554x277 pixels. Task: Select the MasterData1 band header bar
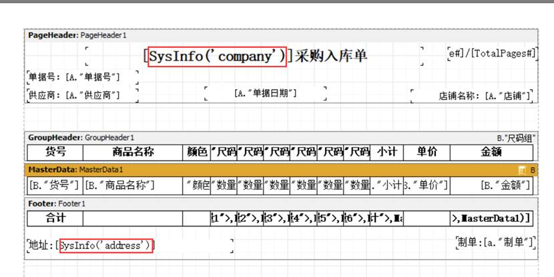[75, 170]
